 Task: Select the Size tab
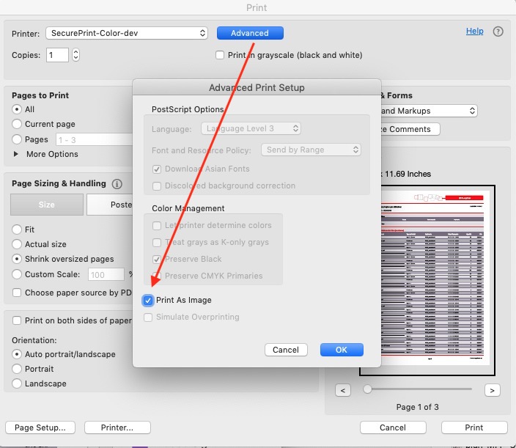[46, 205]
